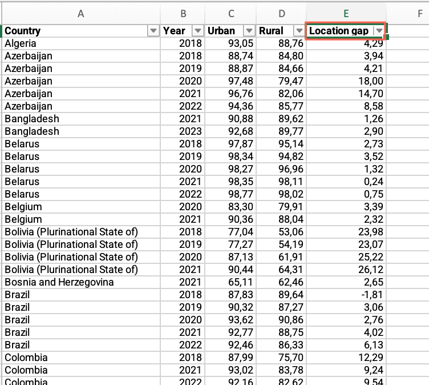Select Location gap value 26,12

(x=346, y=270)
